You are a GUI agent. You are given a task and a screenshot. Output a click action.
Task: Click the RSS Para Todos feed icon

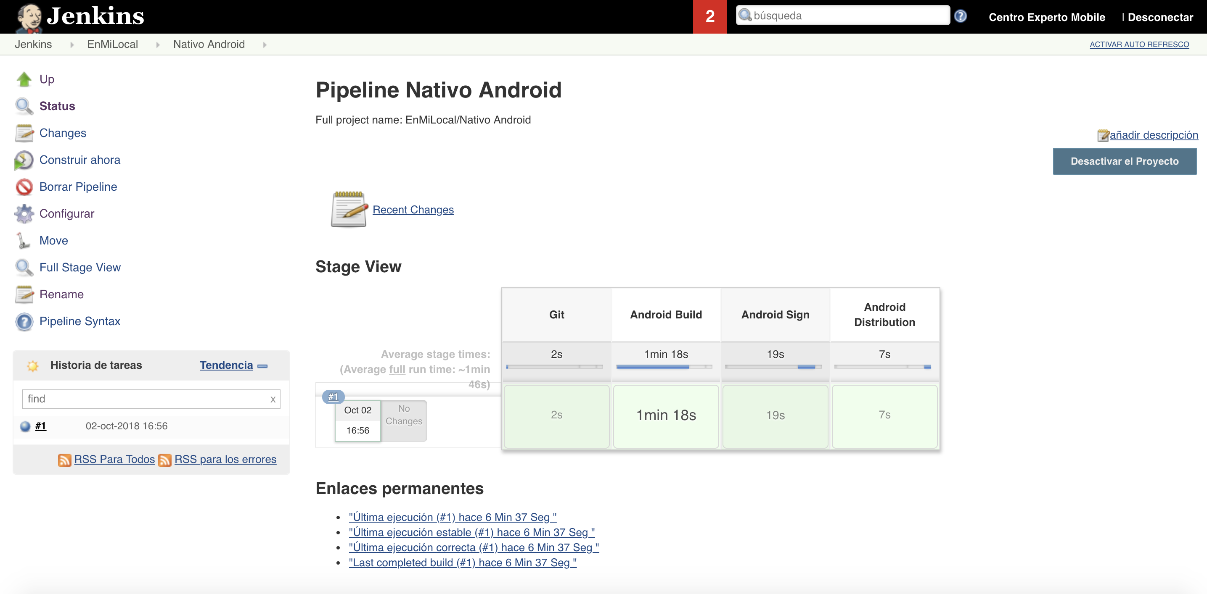pos(65,460)
